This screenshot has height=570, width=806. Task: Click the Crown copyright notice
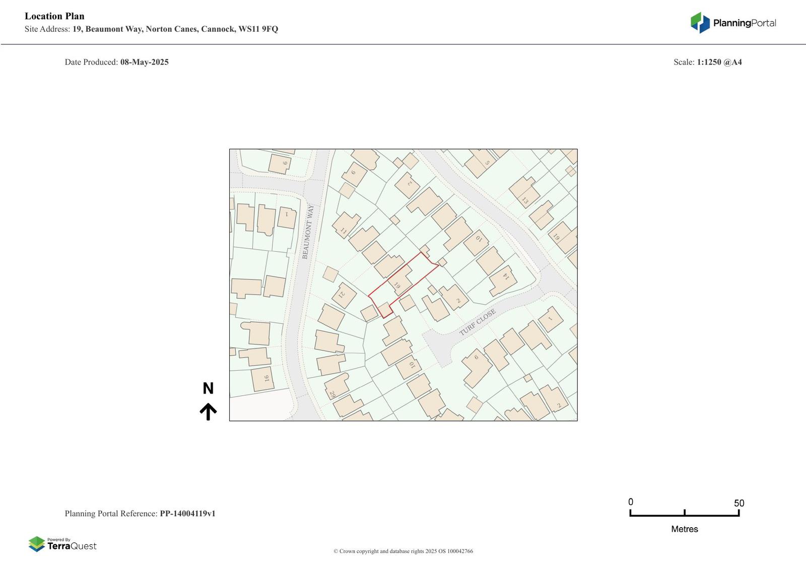tap(403, 551)
